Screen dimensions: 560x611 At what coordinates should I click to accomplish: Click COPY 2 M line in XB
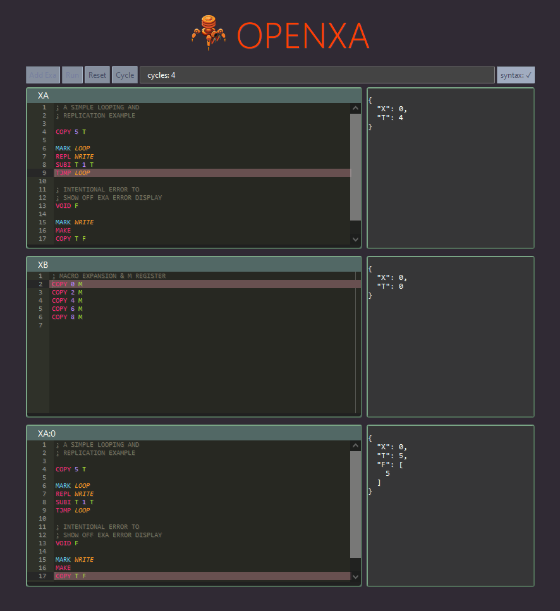(x=67, y=293)
